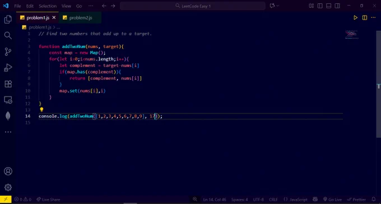381x204 pixels.
Task: Open the Accounts menu icon
Action: pyautogui.click(x=8, y=171)
